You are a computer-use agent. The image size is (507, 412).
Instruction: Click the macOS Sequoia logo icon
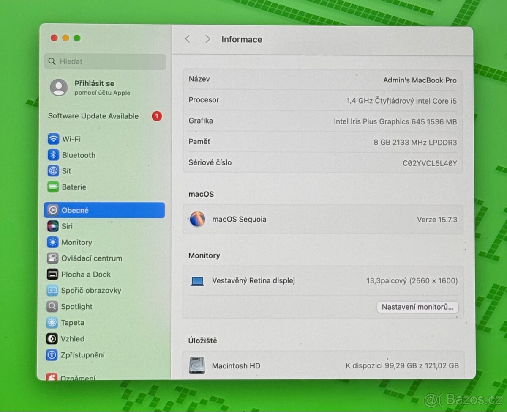tap(197, 219)
